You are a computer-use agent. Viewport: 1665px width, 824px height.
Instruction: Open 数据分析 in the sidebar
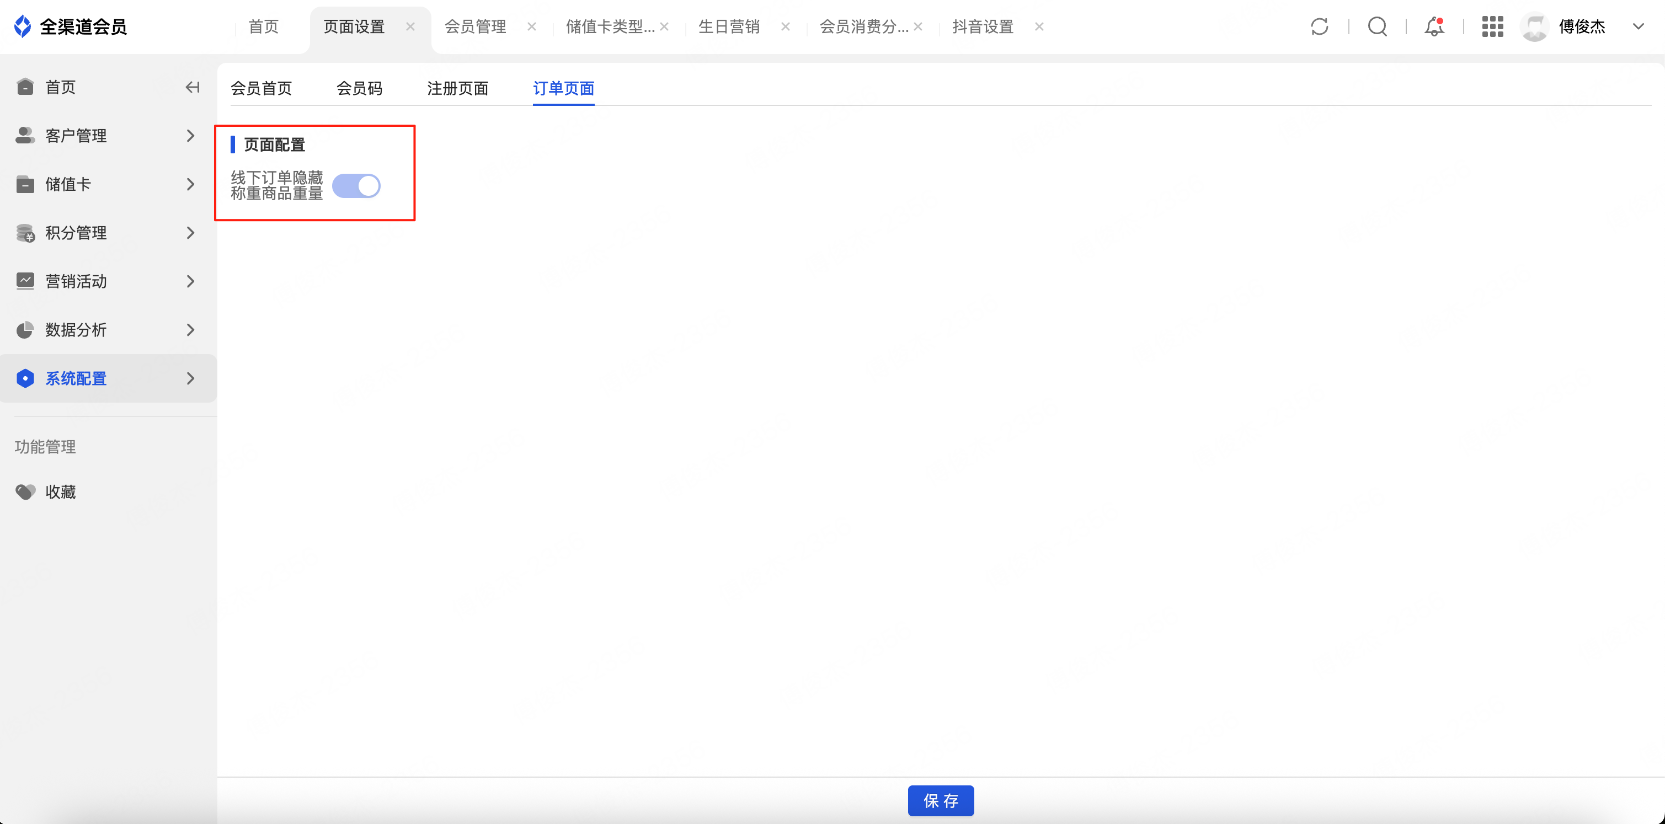(x=108, y=330)
